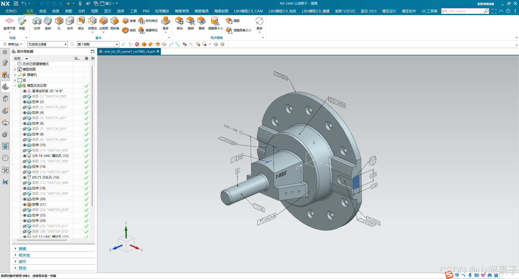Select the 删除 (Delete Face) tool

point(191,23)
